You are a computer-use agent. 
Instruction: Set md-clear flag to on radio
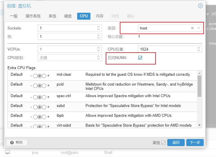pos(44,76)
